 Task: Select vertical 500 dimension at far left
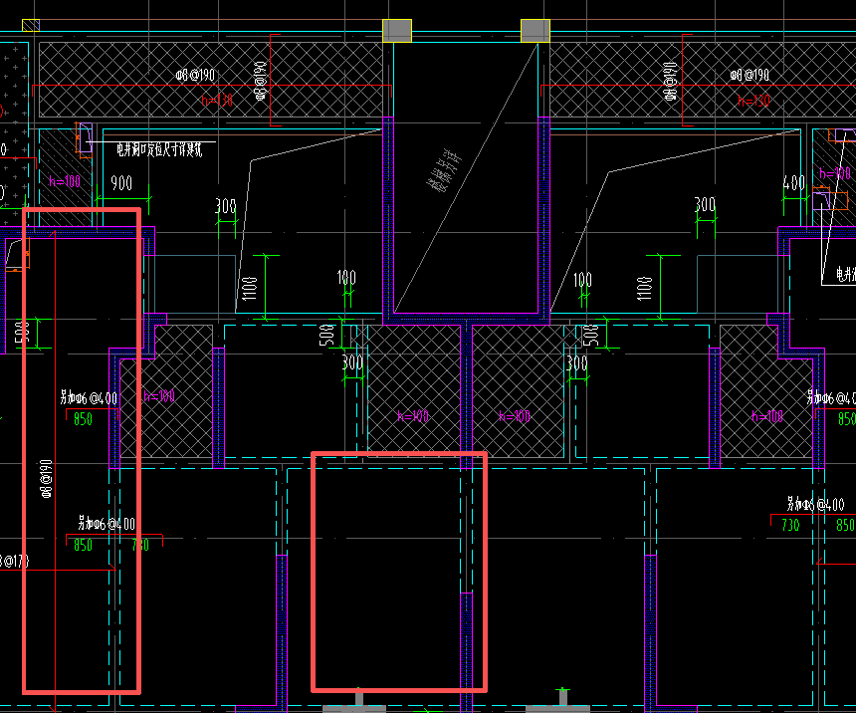tap(22, 333)
